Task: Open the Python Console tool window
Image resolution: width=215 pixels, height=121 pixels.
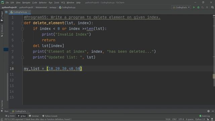Action: tap(50, 116)
